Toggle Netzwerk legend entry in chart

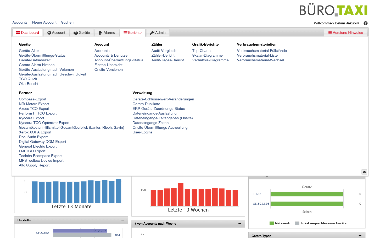pos(280,223)
